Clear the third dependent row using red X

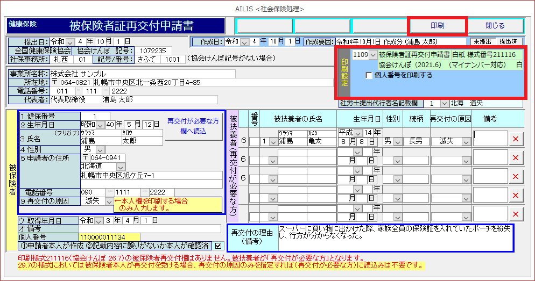pyautogui.click(x=516, y=176)
